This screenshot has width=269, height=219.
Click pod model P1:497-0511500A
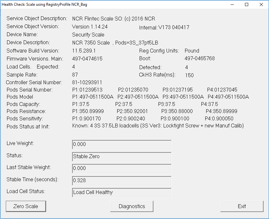pos(93,97)
